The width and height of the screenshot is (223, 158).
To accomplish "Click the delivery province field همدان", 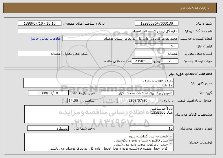I will [x=157, y=54].
